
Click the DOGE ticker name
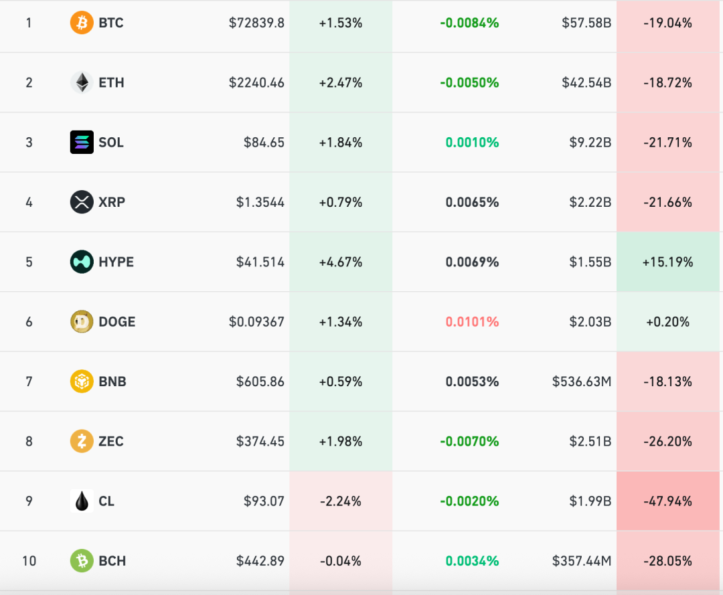coord(117,321)
